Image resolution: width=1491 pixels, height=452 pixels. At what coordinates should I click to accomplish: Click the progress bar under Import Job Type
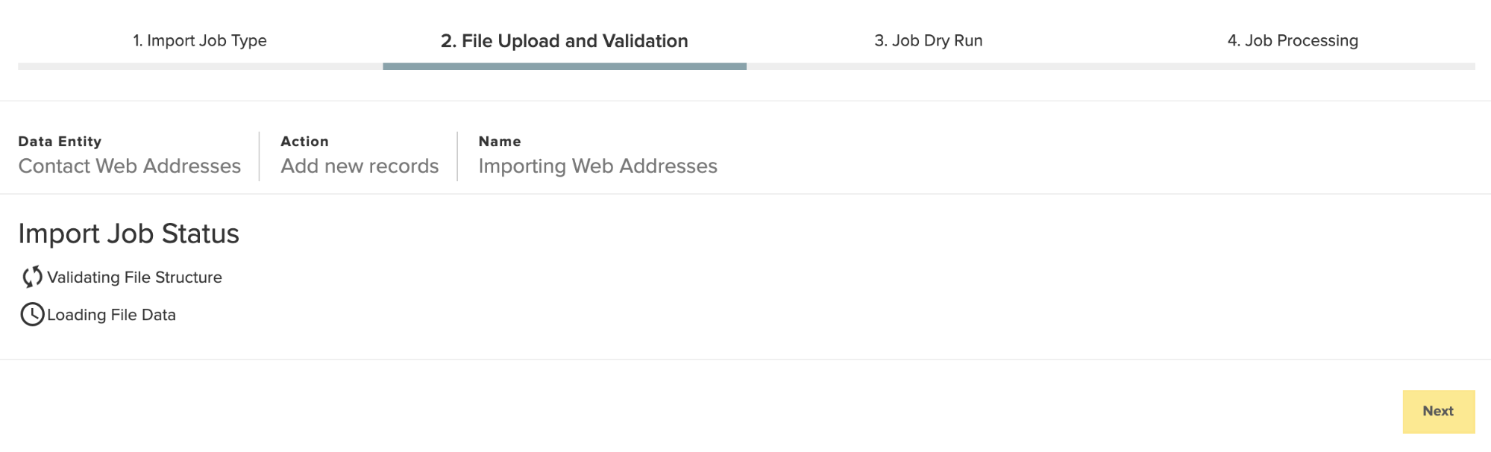click(200, 66)
